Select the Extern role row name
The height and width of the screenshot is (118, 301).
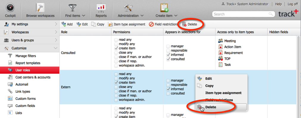66,87
